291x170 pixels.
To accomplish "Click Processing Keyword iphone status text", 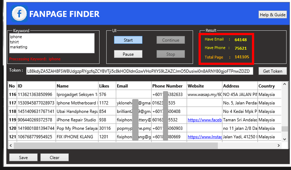I will (35, 59).
